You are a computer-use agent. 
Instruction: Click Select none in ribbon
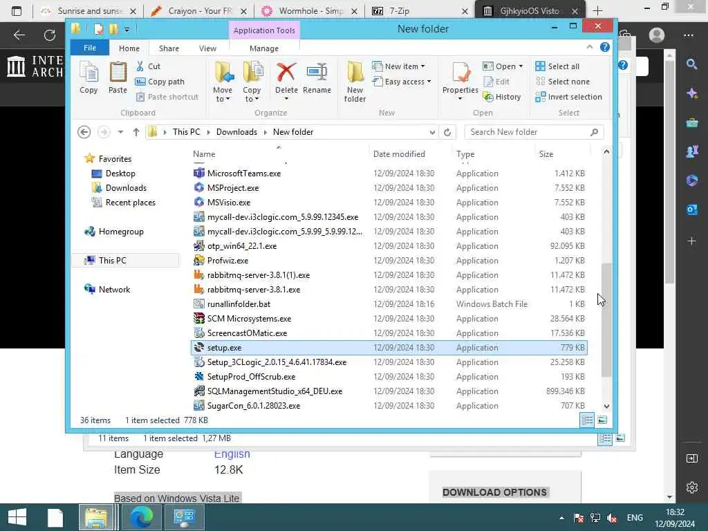[563, 82]
